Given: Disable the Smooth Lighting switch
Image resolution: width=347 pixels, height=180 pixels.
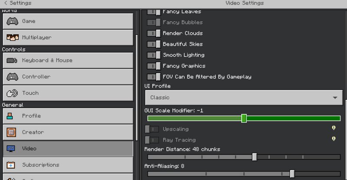Looking at the screenshot, I should (x=154, y=55).
